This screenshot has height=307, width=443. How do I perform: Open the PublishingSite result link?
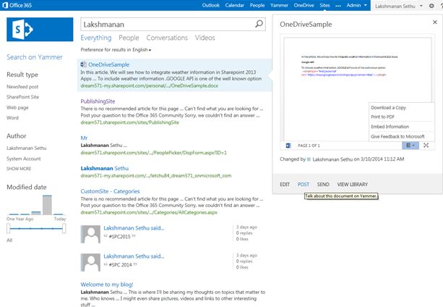pyautogui.click(x=98, y=101)
